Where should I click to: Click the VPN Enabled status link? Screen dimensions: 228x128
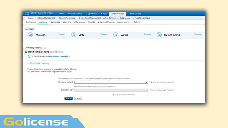click(x=104, y=34)
